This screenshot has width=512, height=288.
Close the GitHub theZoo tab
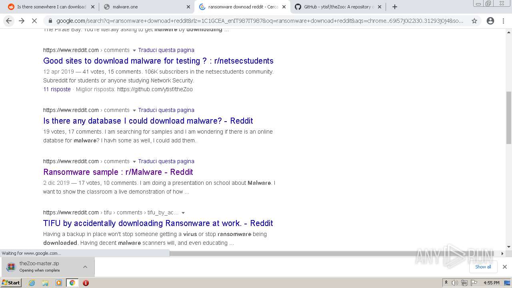380,7
